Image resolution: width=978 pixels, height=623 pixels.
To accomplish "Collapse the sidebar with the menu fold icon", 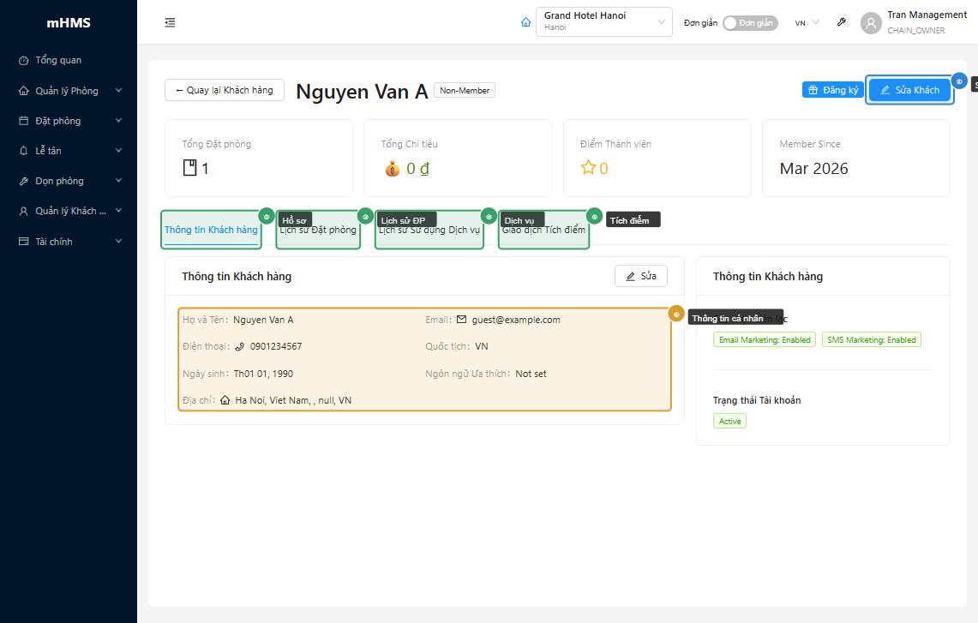I will [170, 23].
